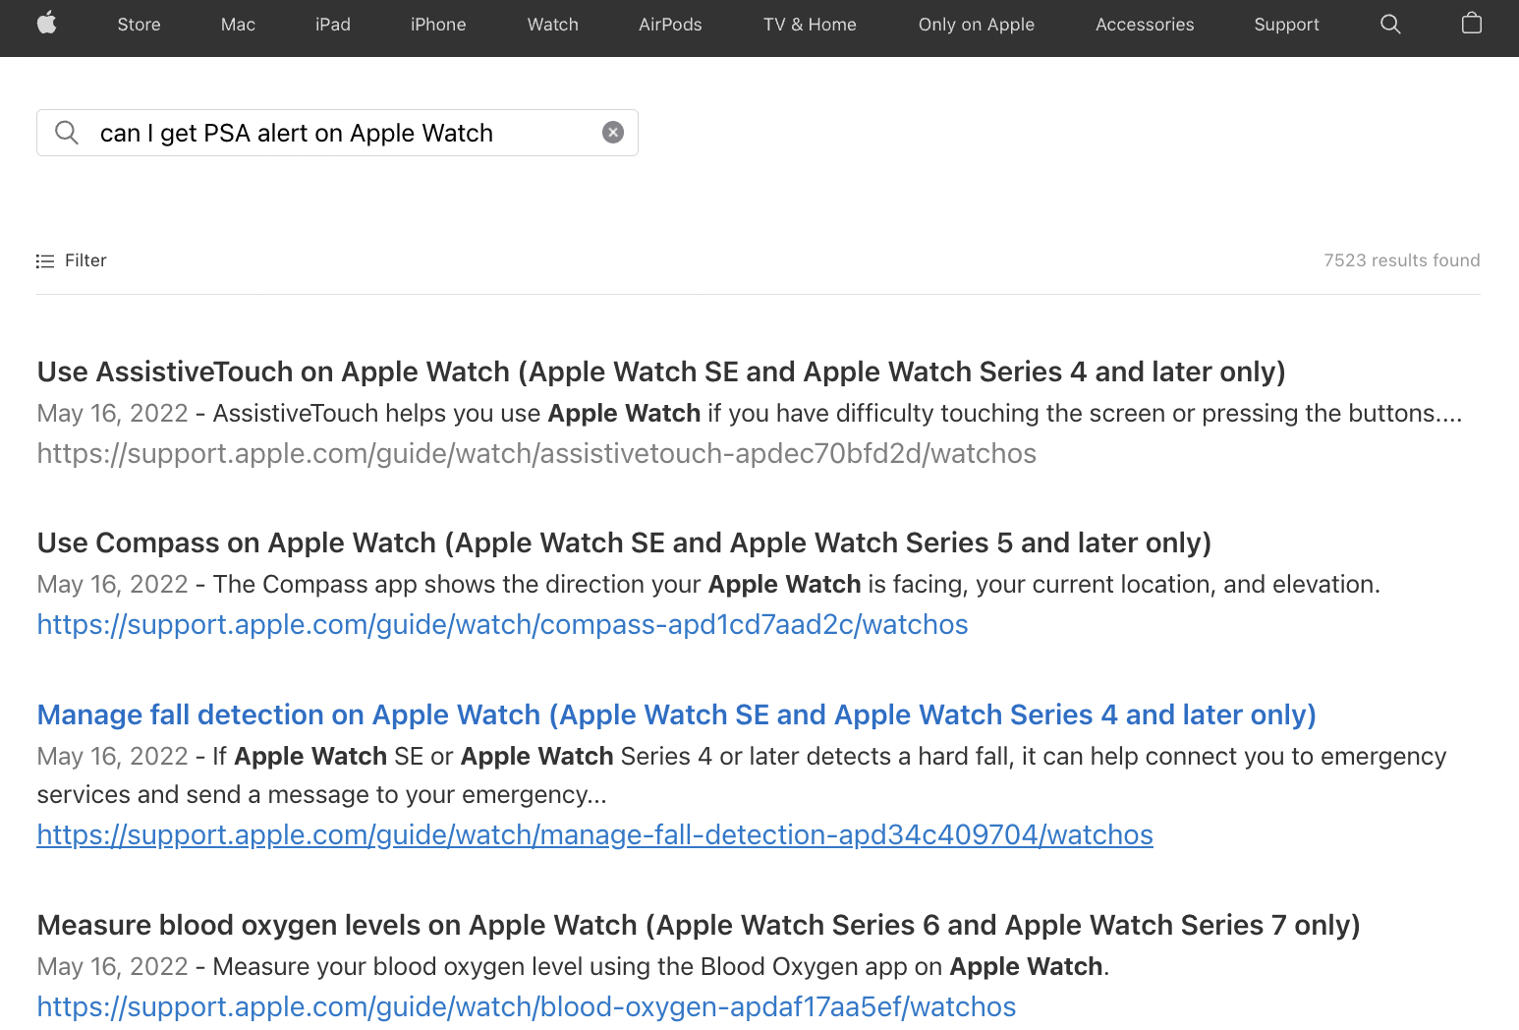
Task: Open the TV & Home menu
Action: coord(810,25)
